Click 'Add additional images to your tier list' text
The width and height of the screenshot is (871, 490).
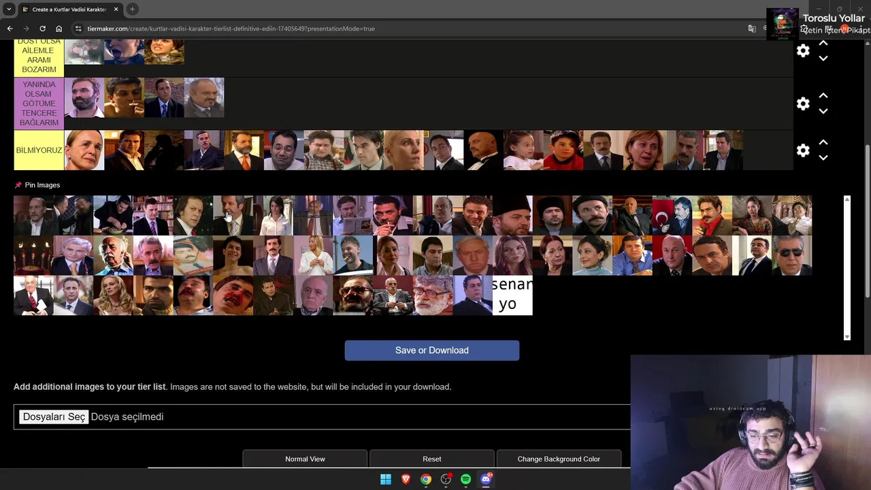(90, 387)
